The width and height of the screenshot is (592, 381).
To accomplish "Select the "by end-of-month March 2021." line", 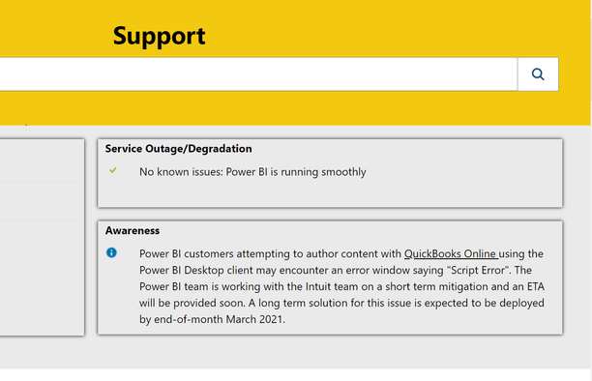I will [212, 319].
